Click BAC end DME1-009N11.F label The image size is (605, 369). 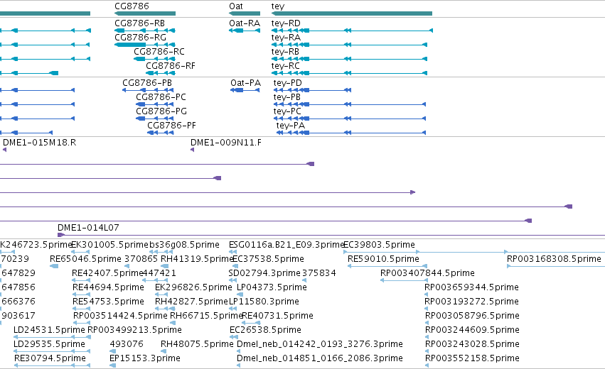click(x=225, y=143)
